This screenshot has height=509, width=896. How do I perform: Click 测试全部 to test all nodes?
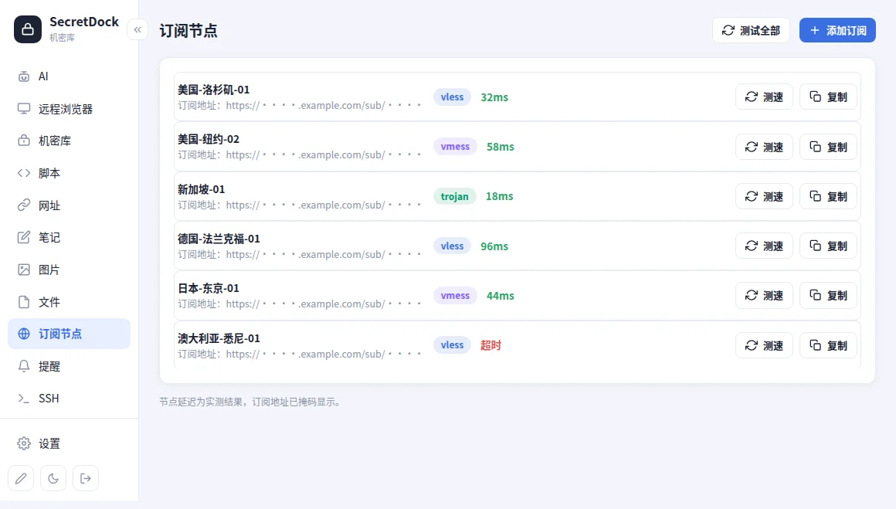pyautogui.click(x=751, y=30)
